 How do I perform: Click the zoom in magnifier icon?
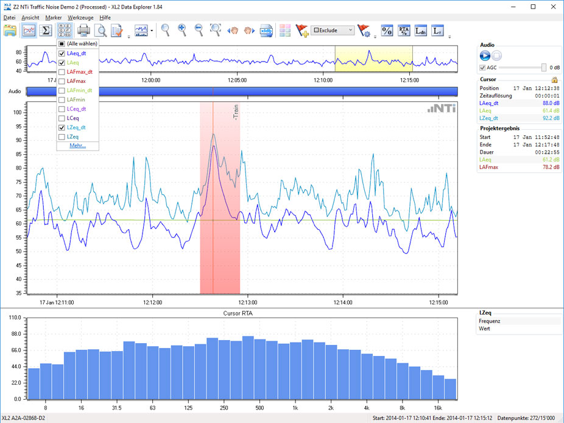click(x=182, y=30)
